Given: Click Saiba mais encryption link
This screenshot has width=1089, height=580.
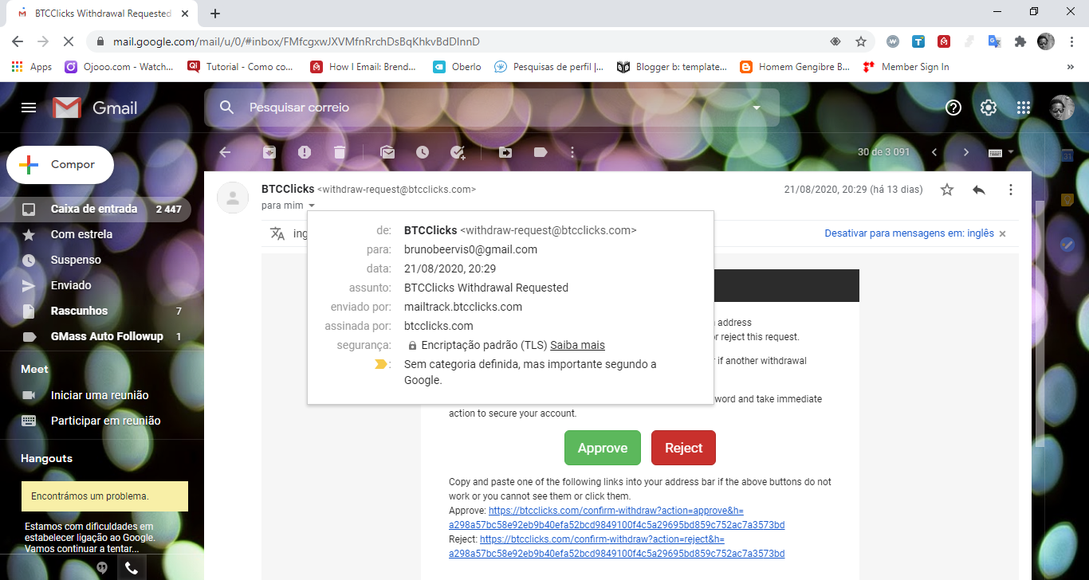Looking at the screenshot, I should pyautogui.click(x=577, y=345).
